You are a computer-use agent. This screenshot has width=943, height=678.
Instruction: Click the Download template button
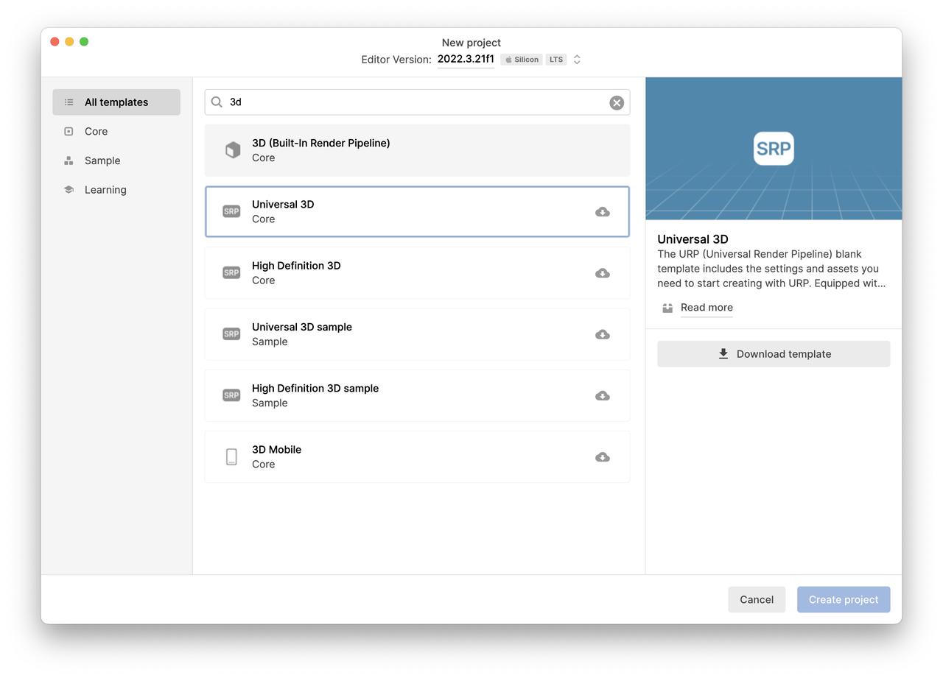tap(774, 354)
